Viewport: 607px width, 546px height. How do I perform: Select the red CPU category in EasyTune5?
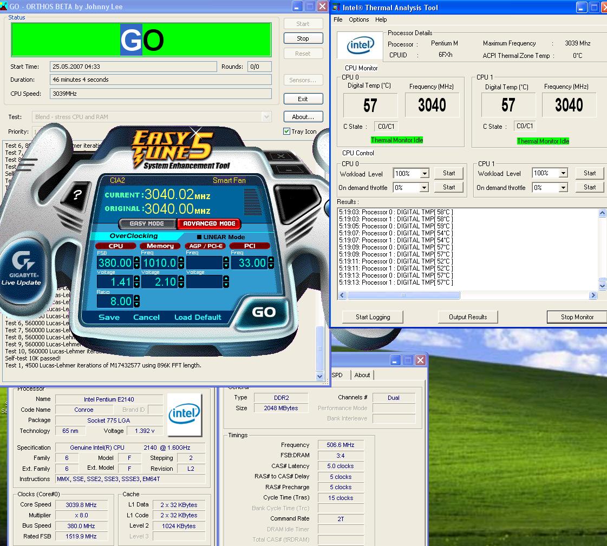115,246
